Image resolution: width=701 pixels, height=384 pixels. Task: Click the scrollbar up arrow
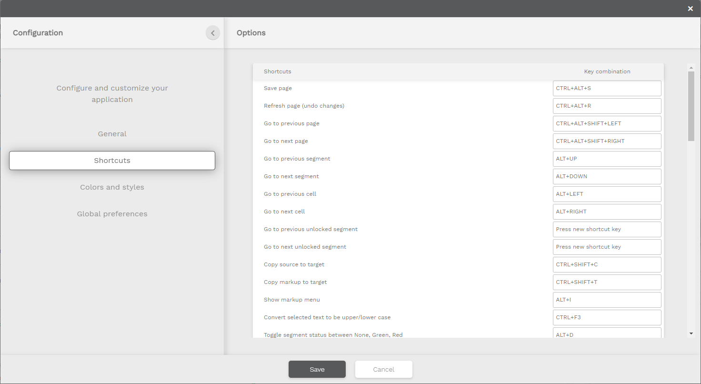click(691, 67)
